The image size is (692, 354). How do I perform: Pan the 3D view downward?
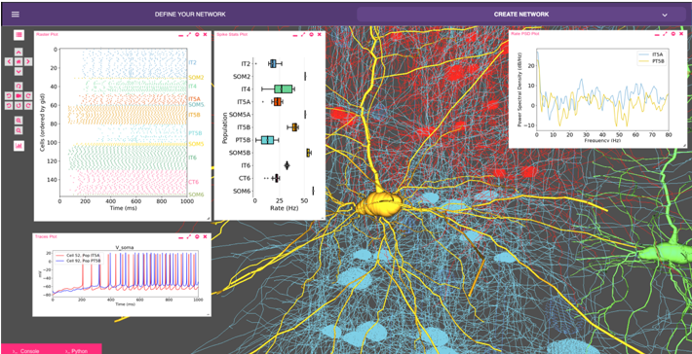[19, 71]
